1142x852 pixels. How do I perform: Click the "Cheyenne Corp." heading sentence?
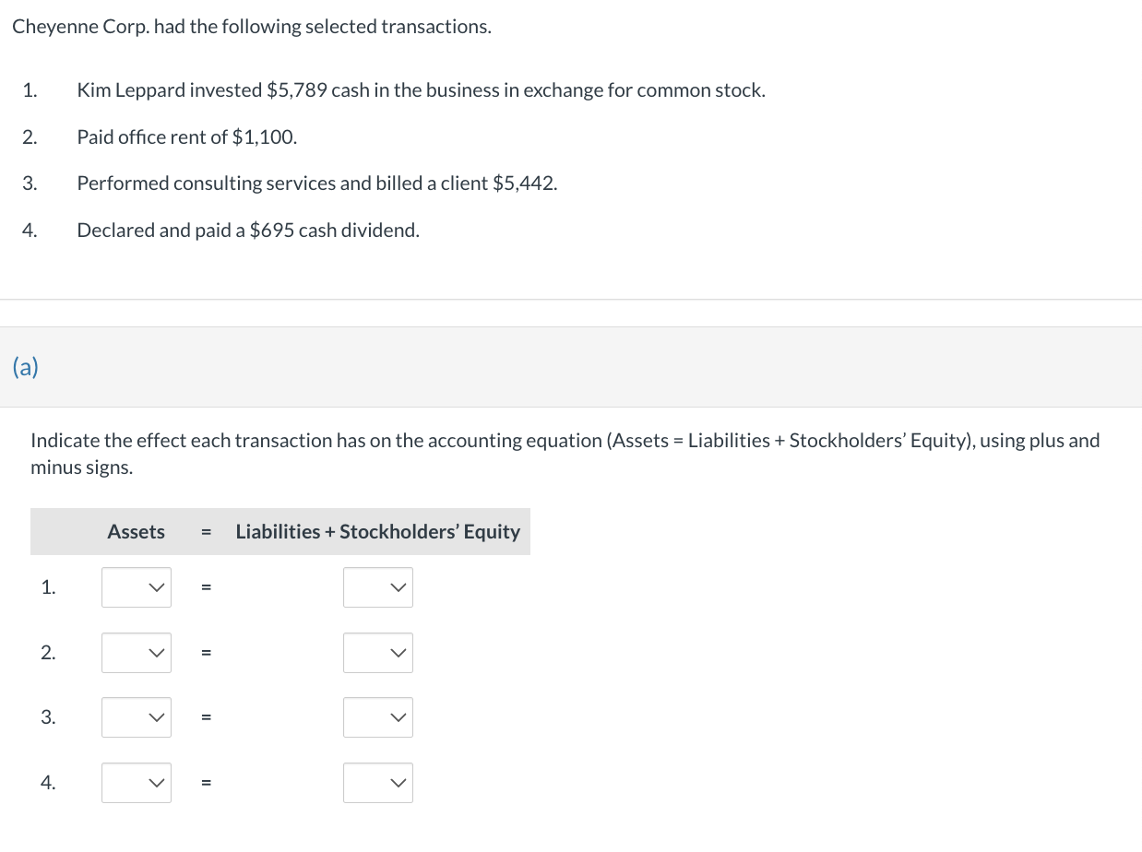(x=251, y=27)
